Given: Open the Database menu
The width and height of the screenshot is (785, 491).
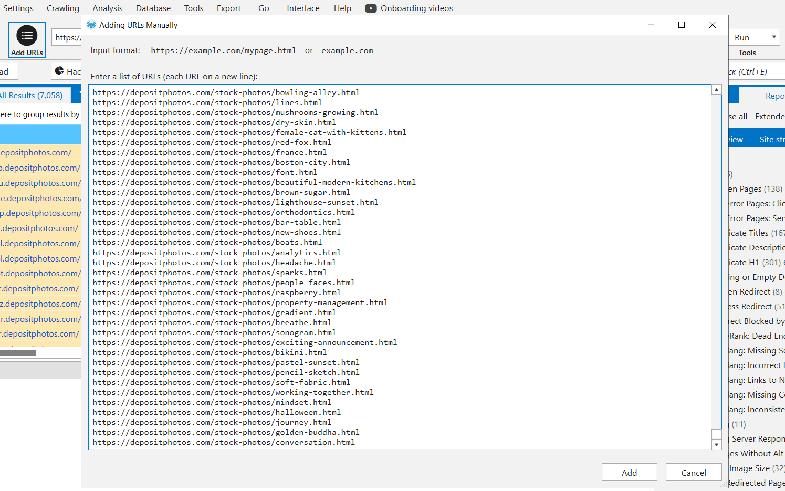Looking at the screenshot, I should pos(153,8).
